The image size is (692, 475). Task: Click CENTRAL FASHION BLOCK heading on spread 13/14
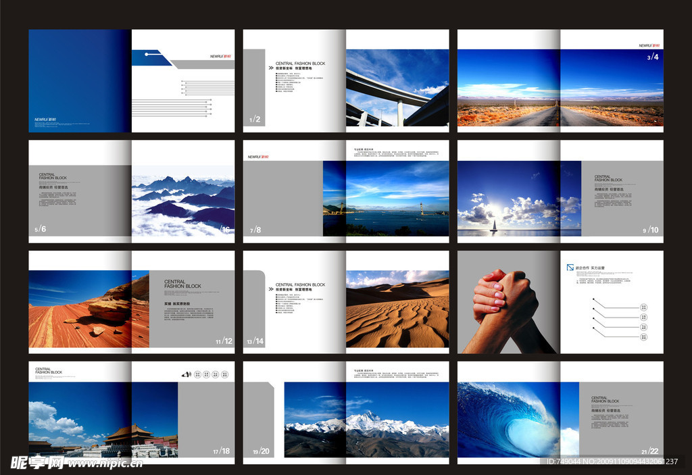(x=301, y=284)
